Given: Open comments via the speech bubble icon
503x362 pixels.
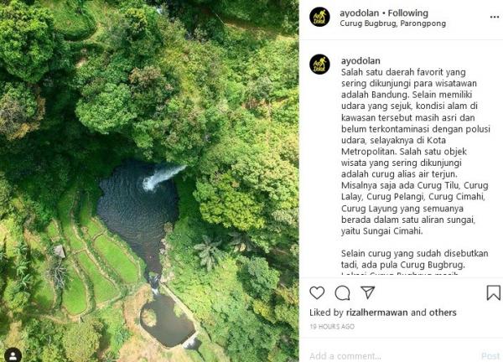Looking at the screenshot, I should (342, 292).
